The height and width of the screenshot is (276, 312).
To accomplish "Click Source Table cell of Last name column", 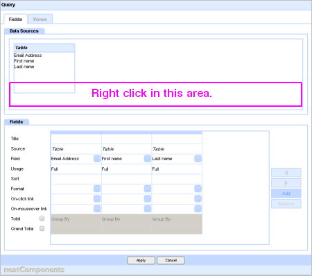I will [x=177, y=149].
